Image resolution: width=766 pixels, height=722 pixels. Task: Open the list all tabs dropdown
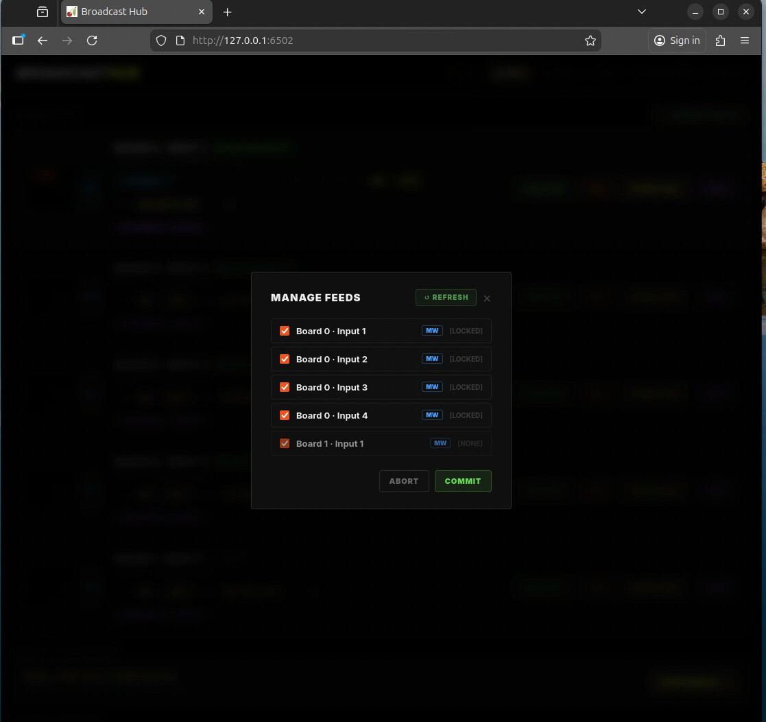pos(642,12)
